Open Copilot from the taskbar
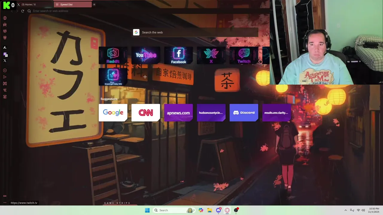383x215 pixels. pyautogui.click(x=201, y=210)
